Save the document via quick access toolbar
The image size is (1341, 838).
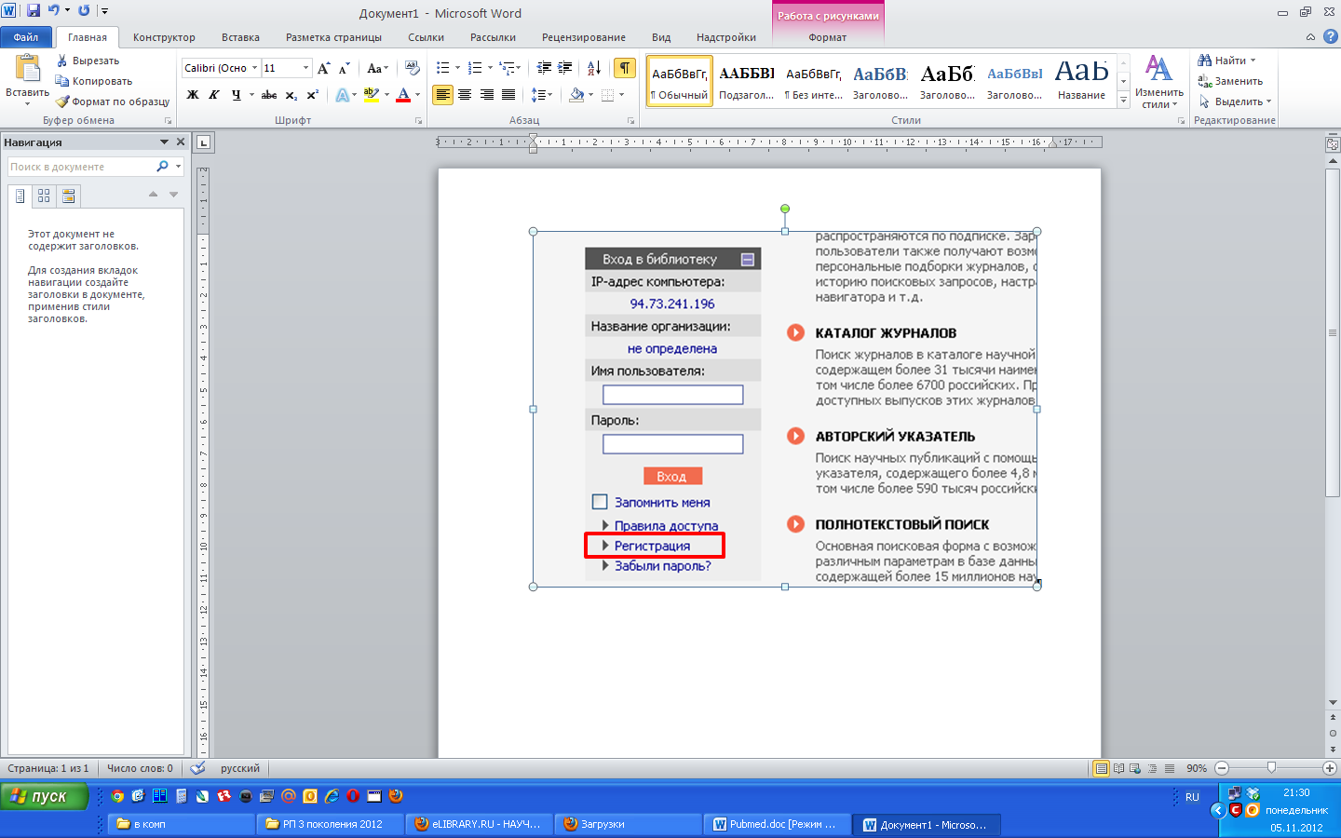pyautogui.click(x=34, y=10)
